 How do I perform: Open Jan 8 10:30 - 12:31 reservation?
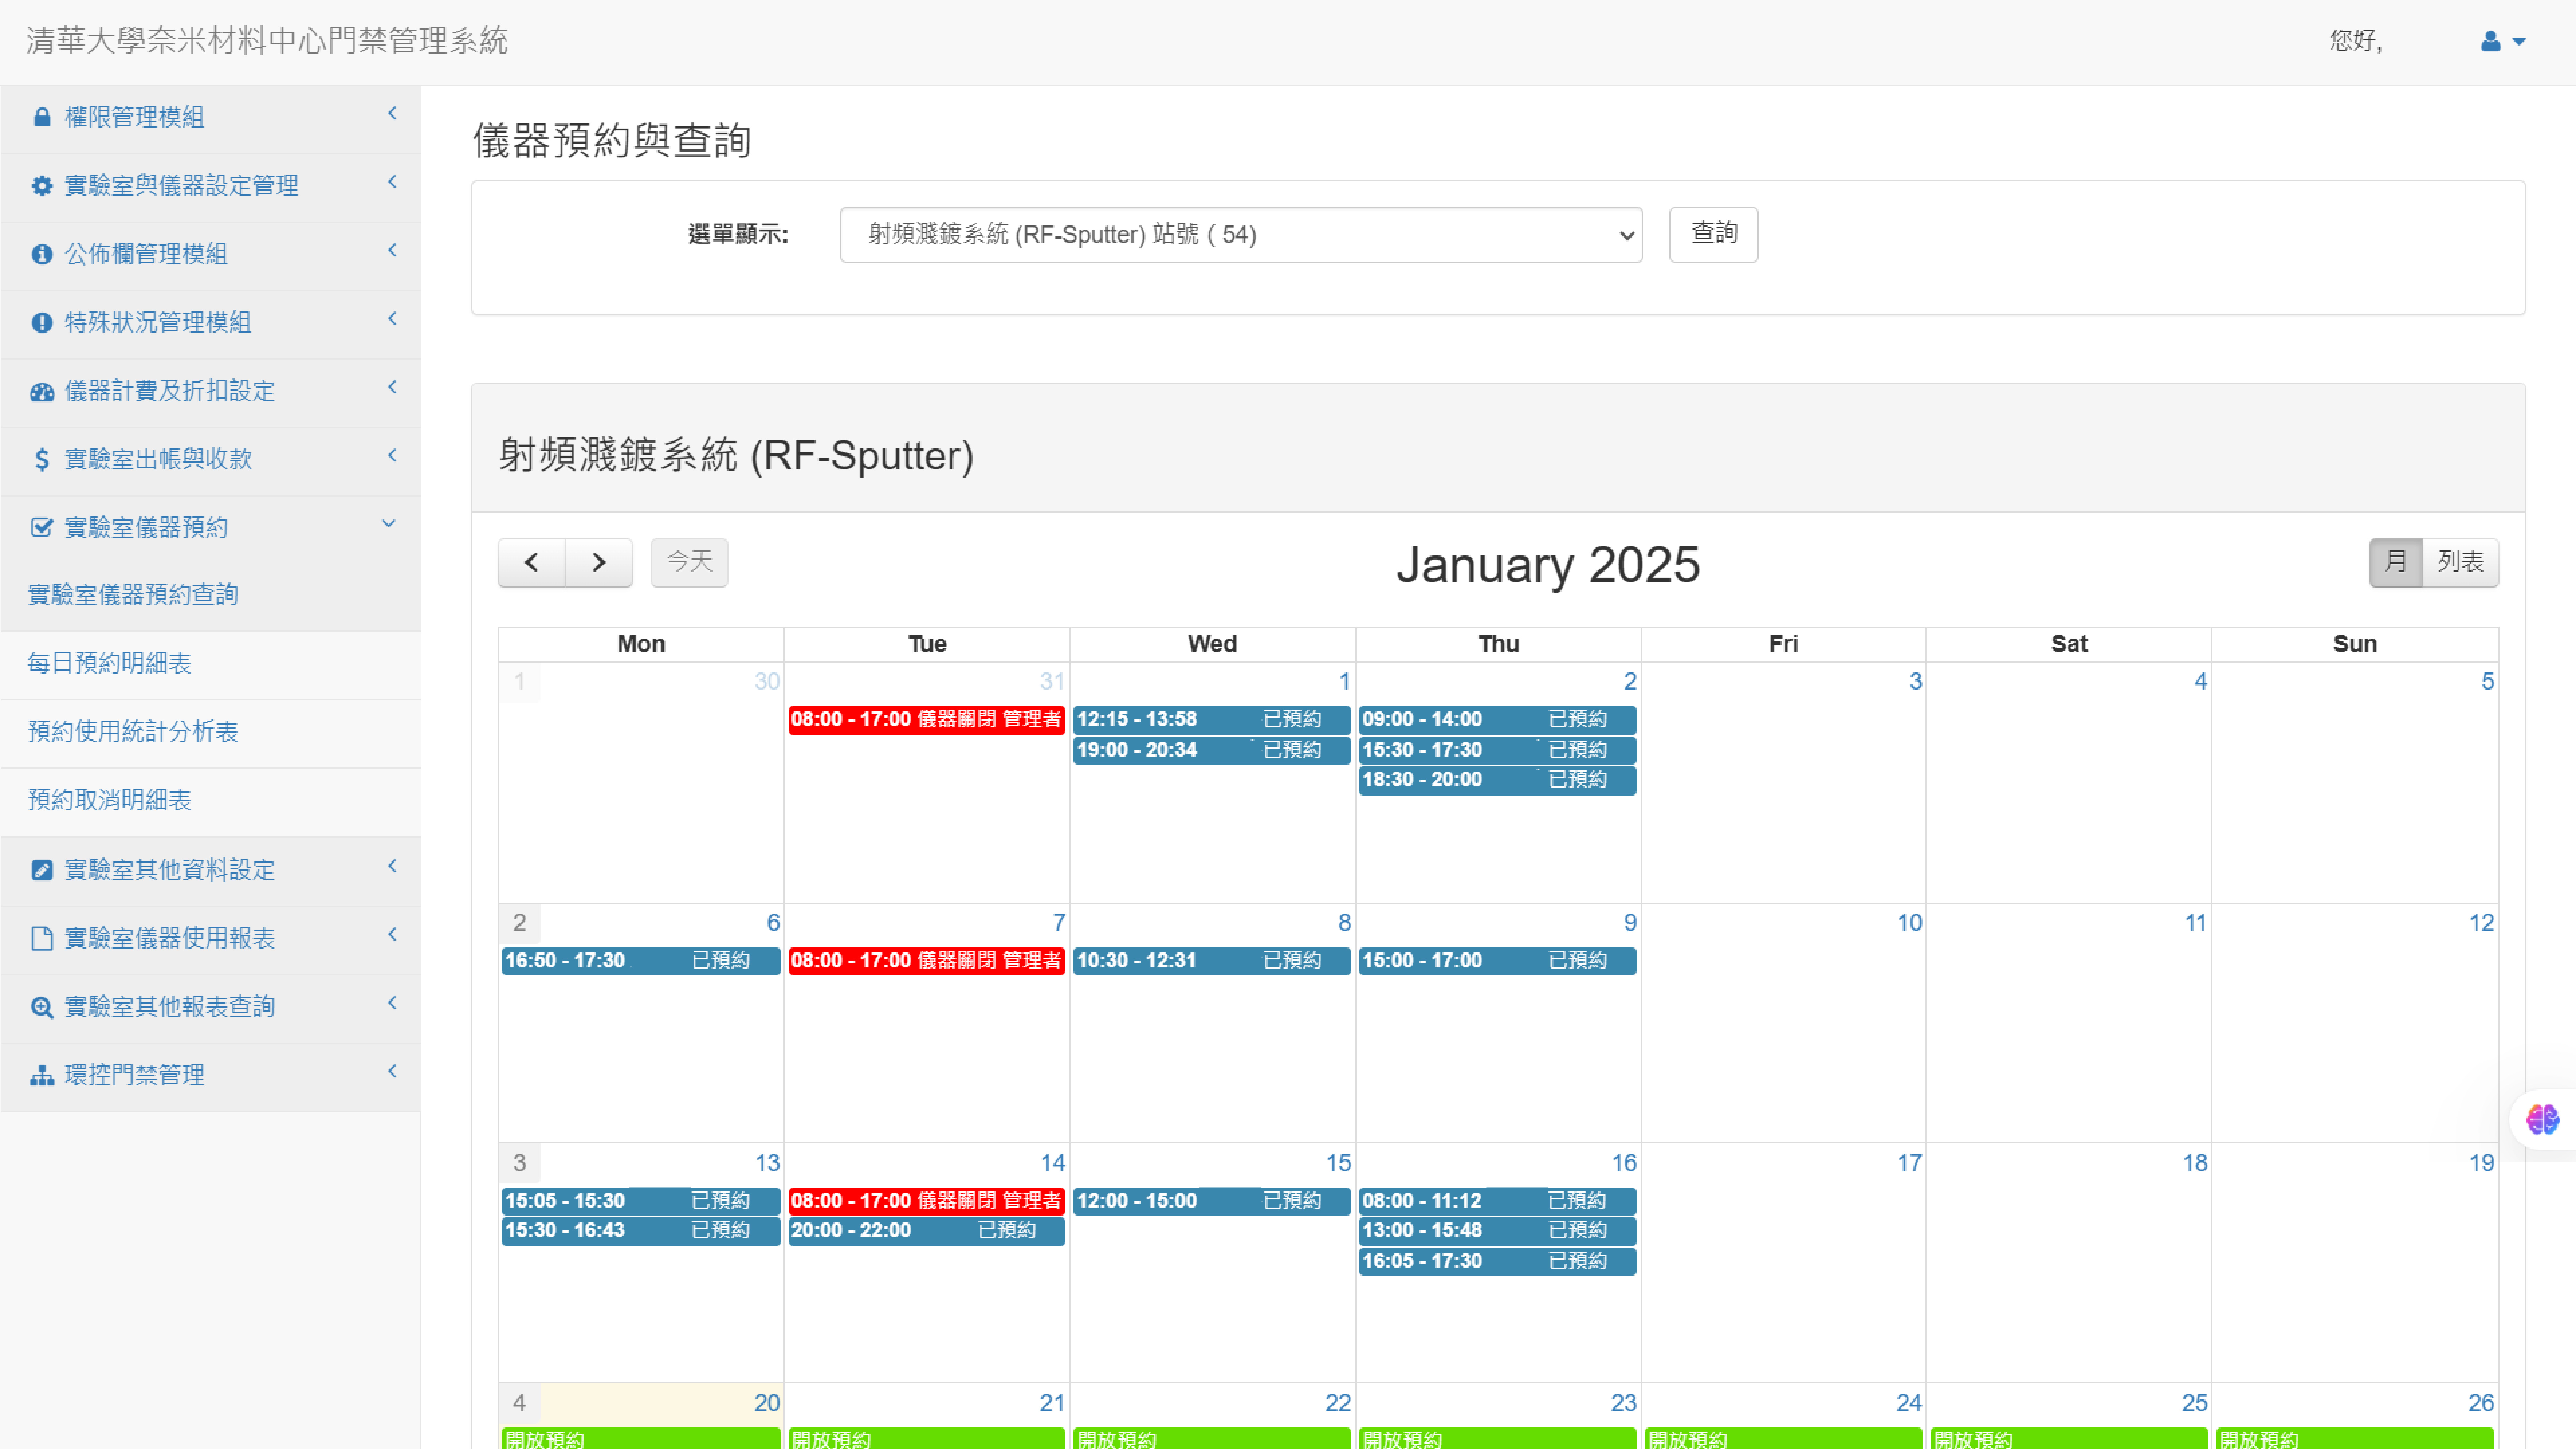click(1212, 961)
